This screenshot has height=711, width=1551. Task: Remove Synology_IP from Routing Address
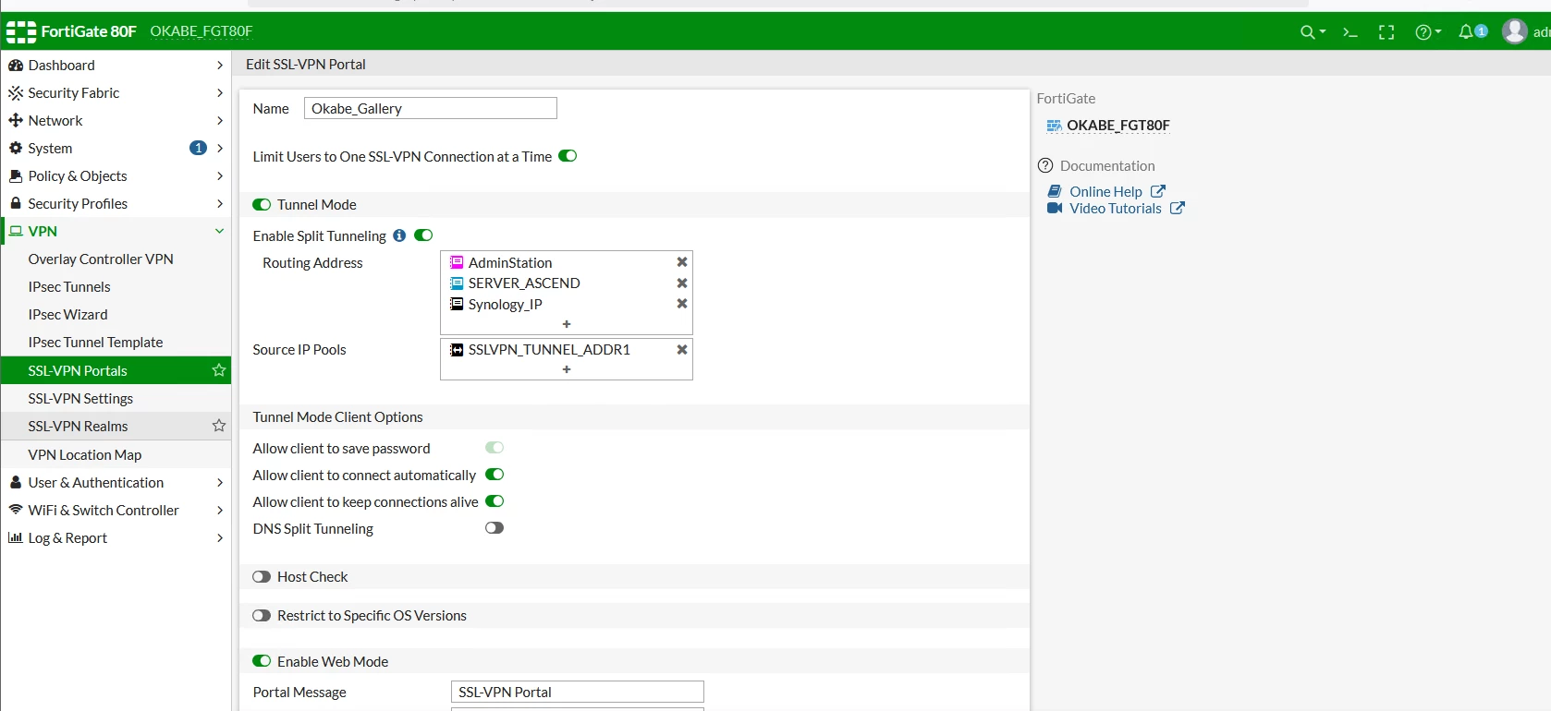pos(682,304)
